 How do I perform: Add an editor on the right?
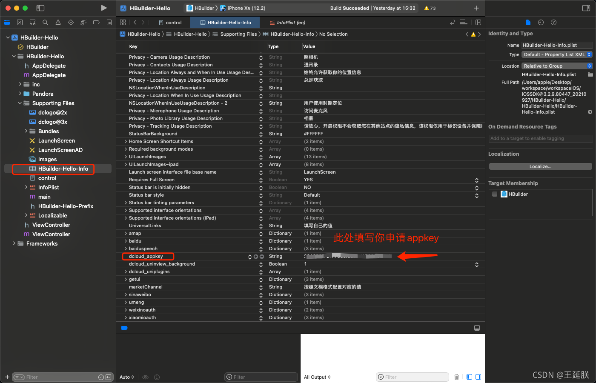click(x=478, y=23)
